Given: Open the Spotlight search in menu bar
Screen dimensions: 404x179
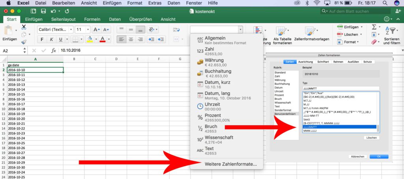Looking at the screenshot, I should click(x=385, y=3).
